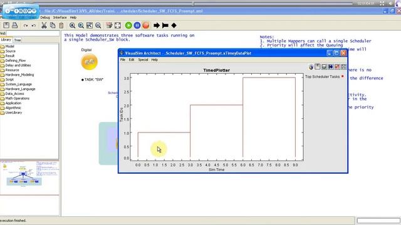Click the first globe-like plot toolbar icon
Image resolution: width=401 pixels, height=225 pixels.
(311, 67)
